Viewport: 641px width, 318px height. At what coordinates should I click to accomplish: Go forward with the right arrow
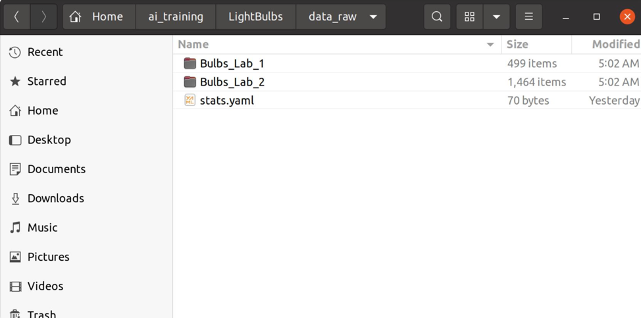coord(43,17)
